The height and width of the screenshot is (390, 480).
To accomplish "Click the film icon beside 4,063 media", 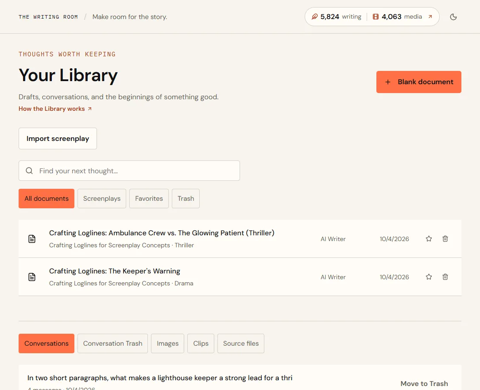I will [375, 16].
